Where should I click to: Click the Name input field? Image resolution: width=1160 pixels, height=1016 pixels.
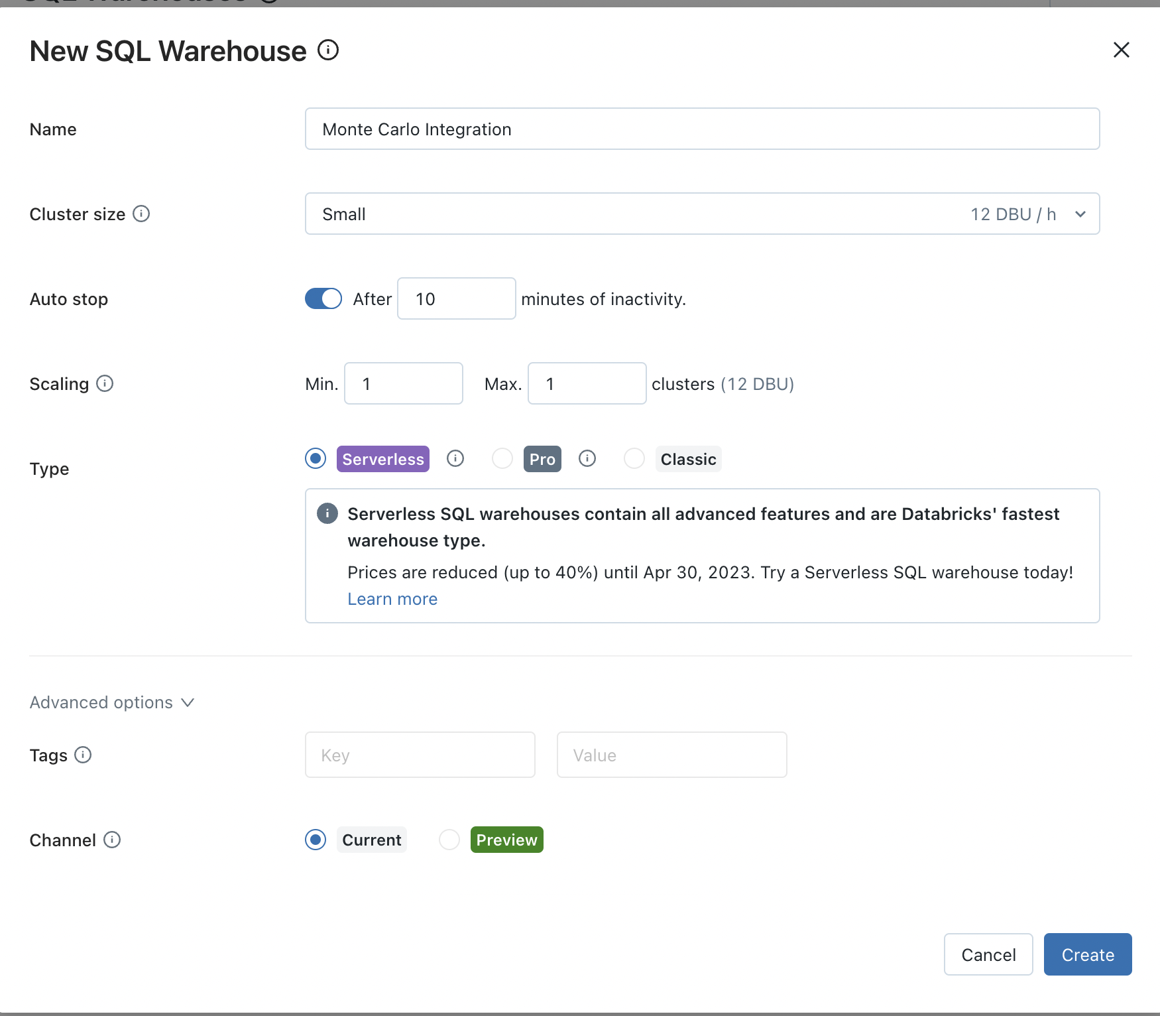[x=703, y=129]
